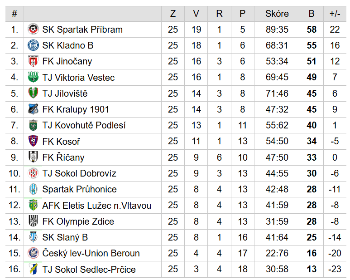Click the FK Kralupy 1901 club logo
The height and width of the screenshot is (280, 350).
(x=33, y=109)
